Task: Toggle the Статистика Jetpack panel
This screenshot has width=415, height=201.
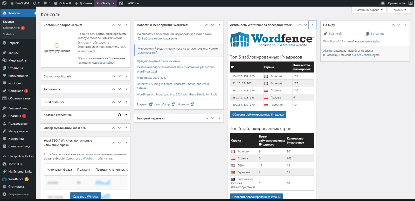Action: coord(126,76)
